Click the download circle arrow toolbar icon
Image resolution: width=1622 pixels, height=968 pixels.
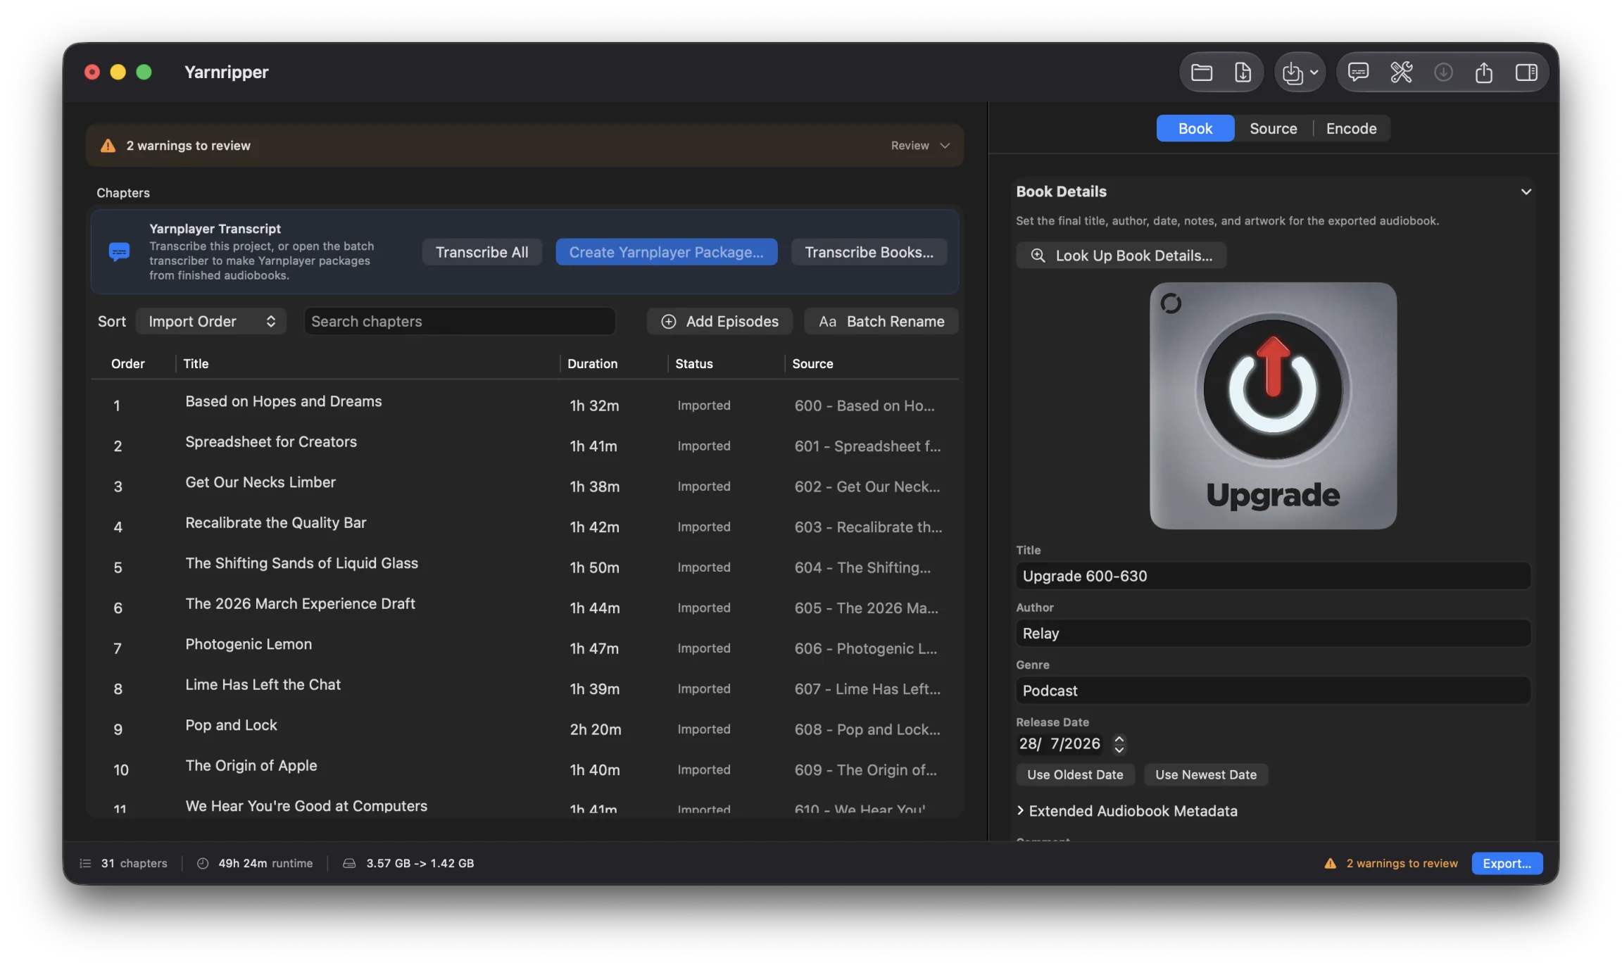point(1443,72)
